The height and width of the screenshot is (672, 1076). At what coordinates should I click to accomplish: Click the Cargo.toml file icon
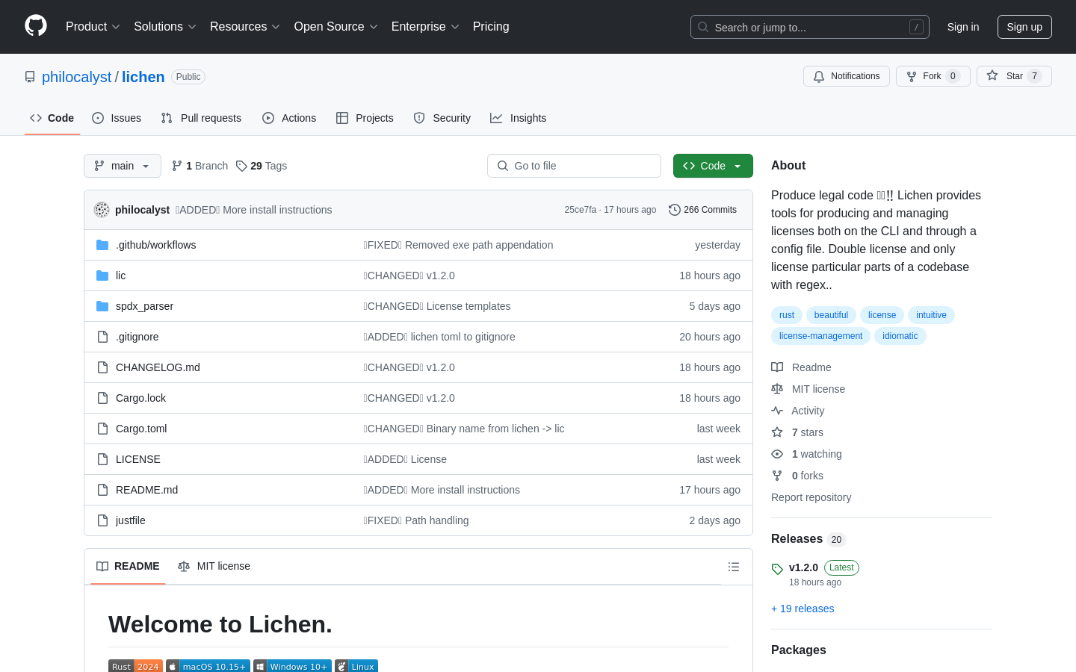(x=102, y=429)
